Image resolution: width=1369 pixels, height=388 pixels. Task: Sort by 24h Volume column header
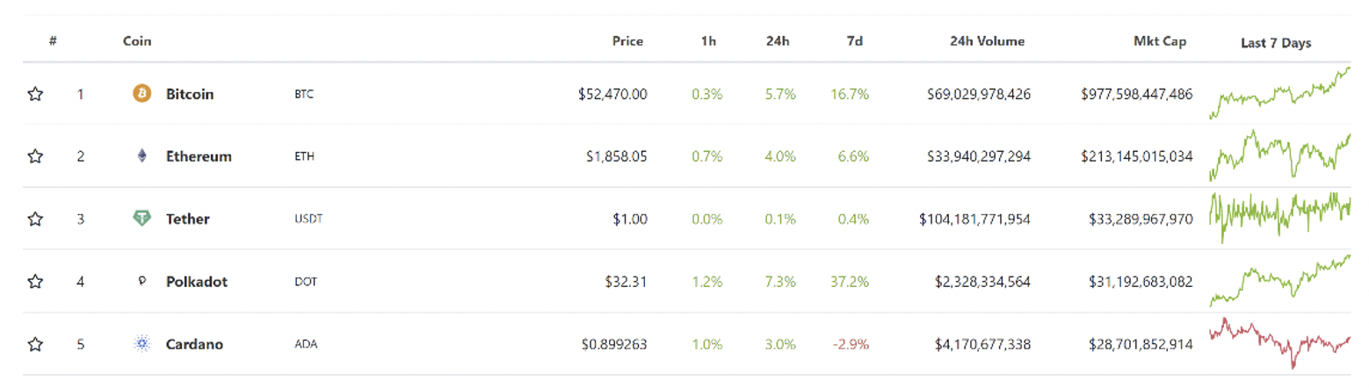click(987, 40)
